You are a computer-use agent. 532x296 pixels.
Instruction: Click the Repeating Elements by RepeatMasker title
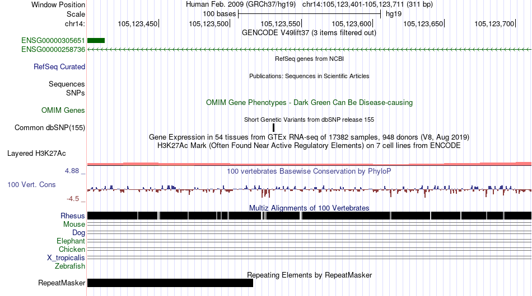click(x=310, y=275)
